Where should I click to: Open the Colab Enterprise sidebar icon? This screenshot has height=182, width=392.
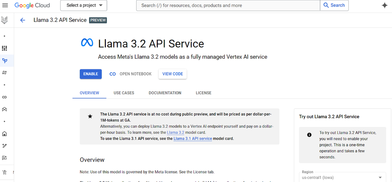pyautogui.click(x=5, y=97)
